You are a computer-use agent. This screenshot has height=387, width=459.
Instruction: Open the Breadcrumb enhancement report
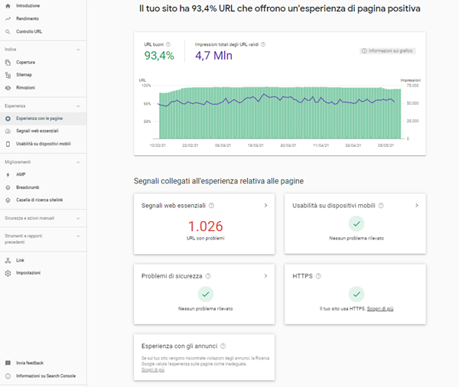point(44,187)
